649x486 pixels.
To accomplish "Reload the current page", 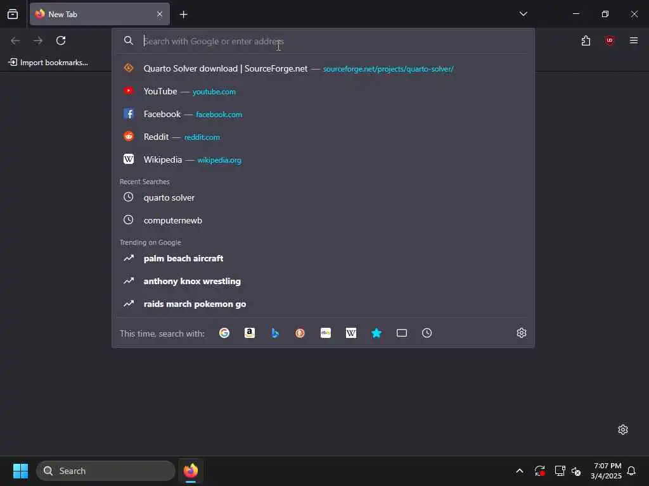I will [61, 40].
